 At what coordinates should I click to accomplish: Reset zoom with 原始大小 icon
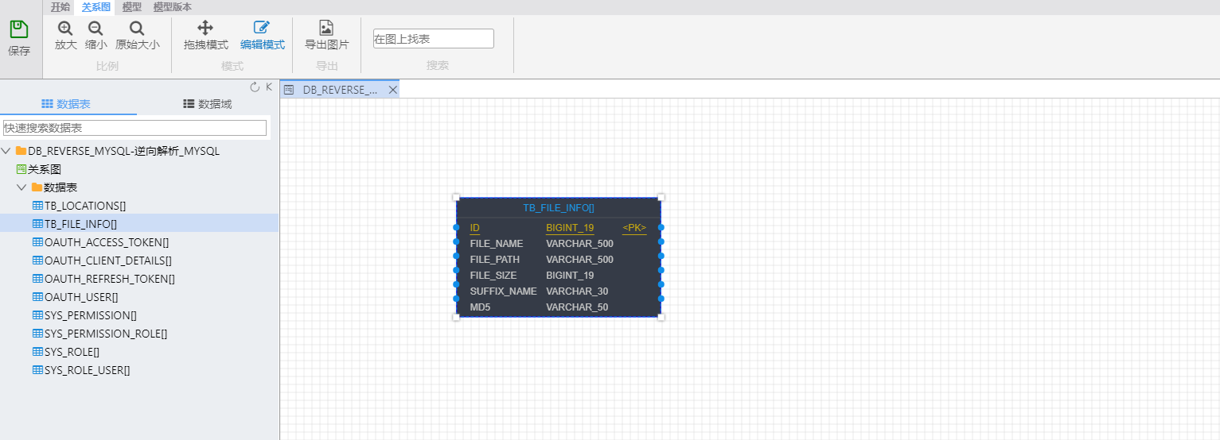[137, 29]
